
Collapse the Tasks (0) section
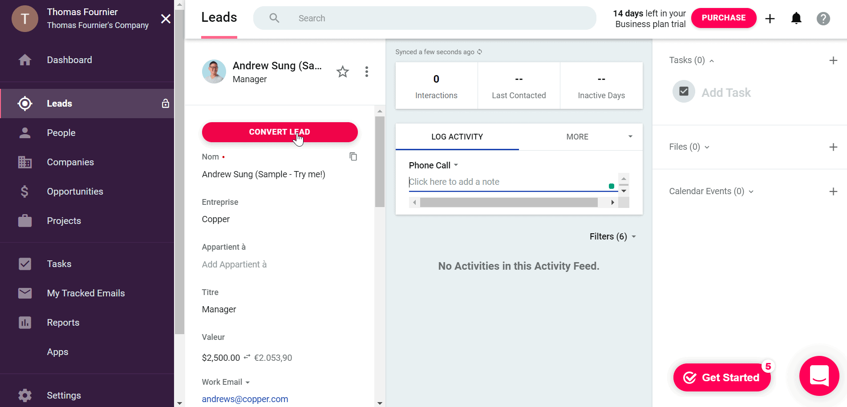[711, 61]
